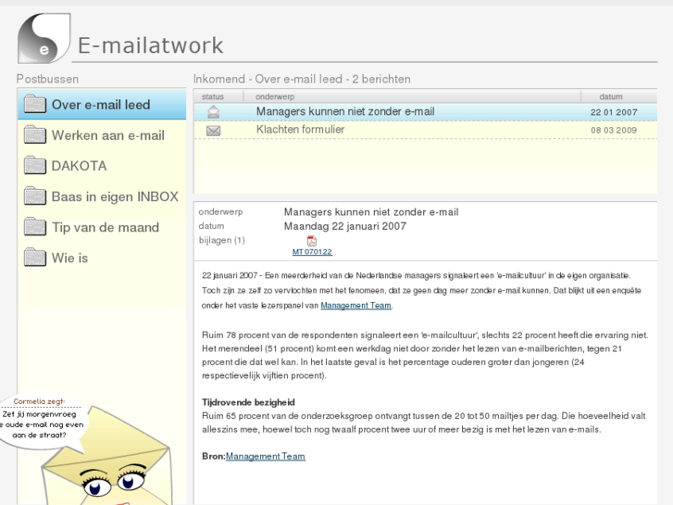Click folder icon next to Over e-mail leed
The height and width of the screenshot is (505, 673).
tap(35, 104)
